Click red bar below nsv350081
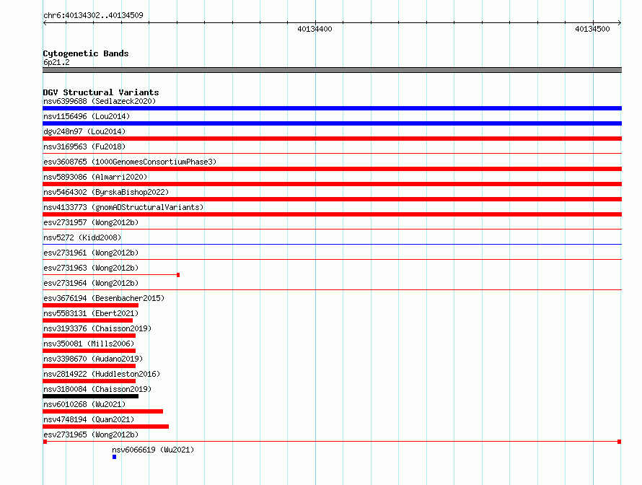This screenshot has height=485, width=642. point(89,351)
